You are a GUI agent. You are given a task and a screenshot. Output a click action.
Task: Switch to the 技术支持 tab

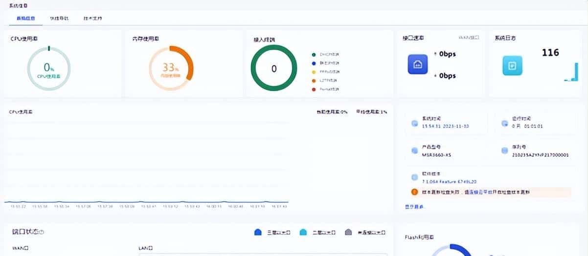coord(92,18)
